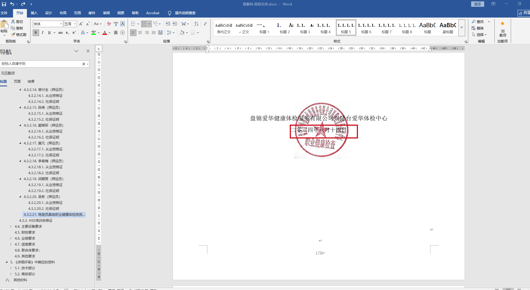Expand the bullets list dropdown arrow
This screenshot has width=530, height=290.
(x=138, y=24)
